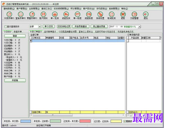Click cancel dispatch 取消发货 icon
The width and height of the screenshot is (169, 128).
(x=112, y=14)
